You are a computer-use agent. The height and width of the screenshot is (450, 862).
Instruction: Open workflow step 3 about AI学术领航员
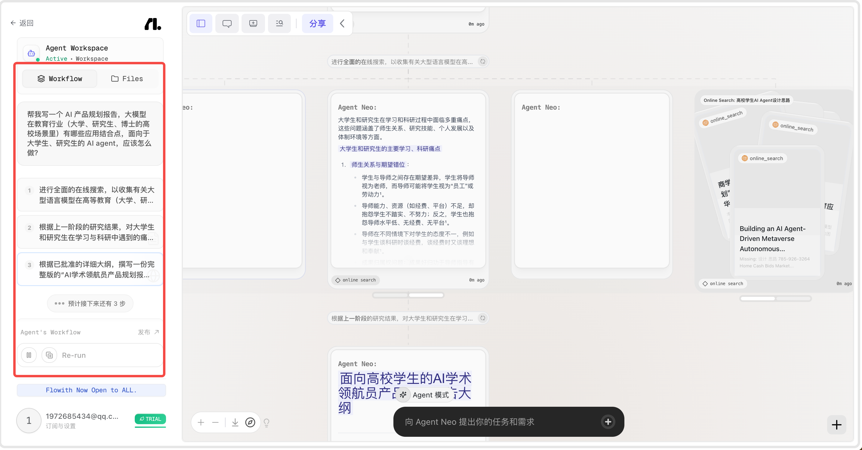click(90, 269)
